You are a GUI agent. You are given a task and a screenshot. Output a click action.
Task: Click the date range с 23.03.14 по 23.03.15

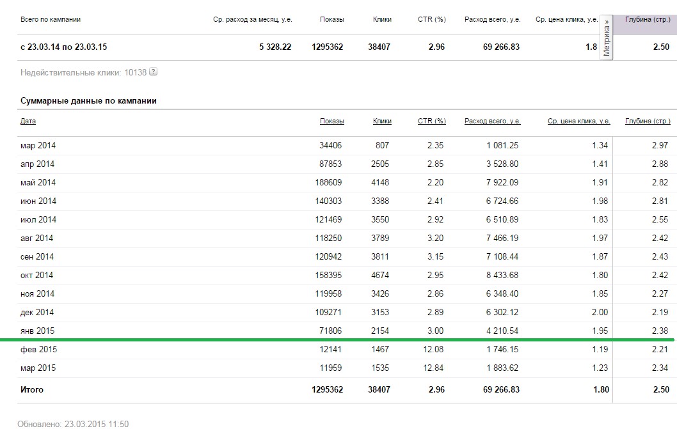63,47
